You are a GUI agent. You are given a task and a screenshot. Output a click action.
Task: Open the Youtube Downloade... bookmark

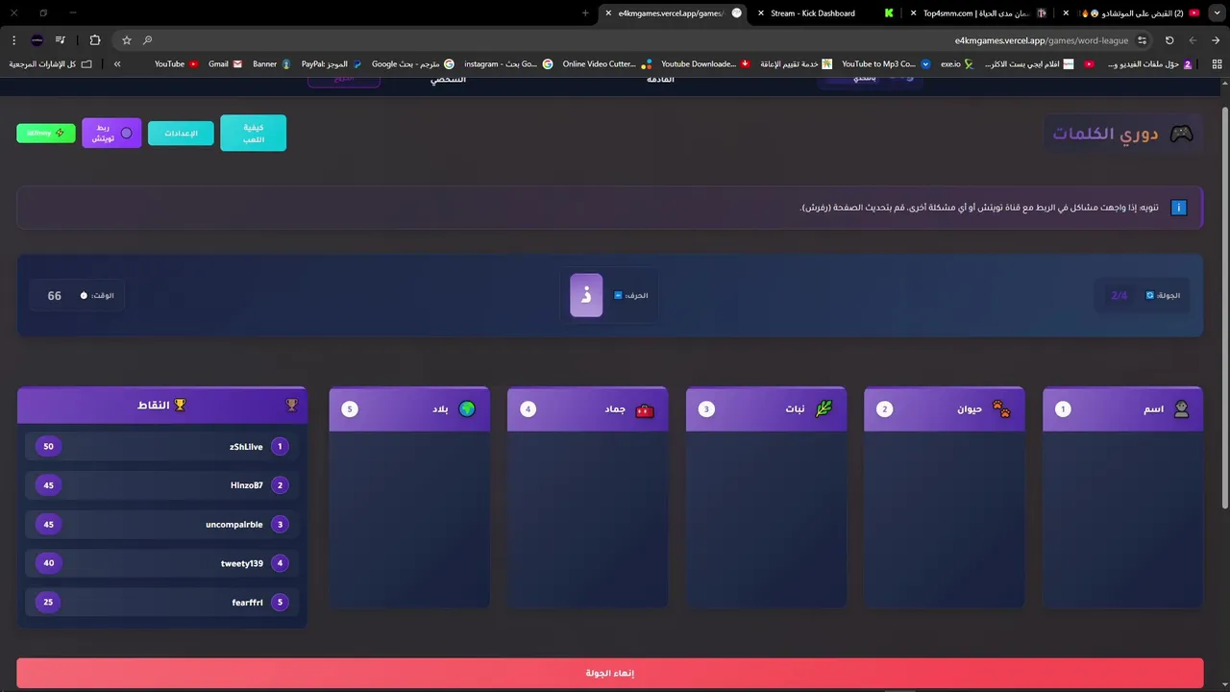(705, 64)
